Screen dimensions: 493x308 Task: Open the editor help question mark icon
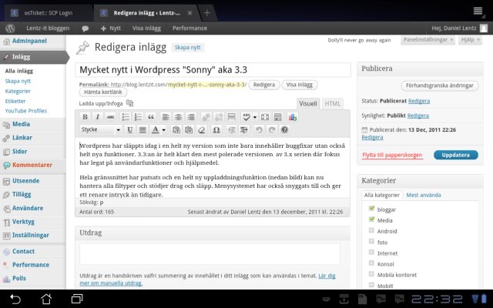pyautogui.click(x=284, y=129)
